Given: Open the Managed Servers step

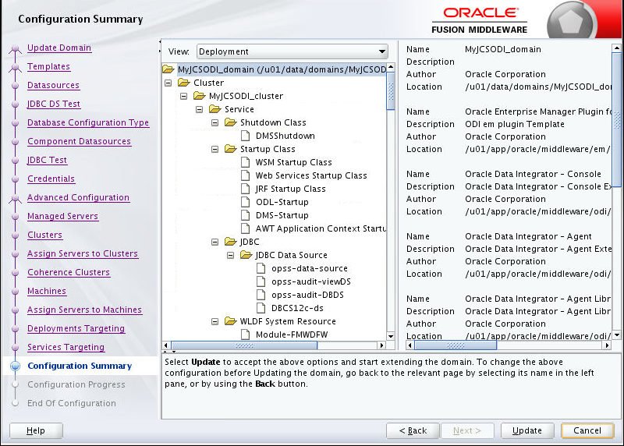Looking at the screenshot, I should [62, 216].
